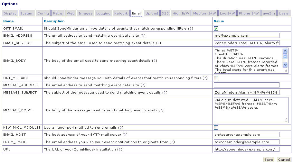Click the empty MESSAGE_ADDRESS field
Screen dimensions: 293x164
click(246, 85)
